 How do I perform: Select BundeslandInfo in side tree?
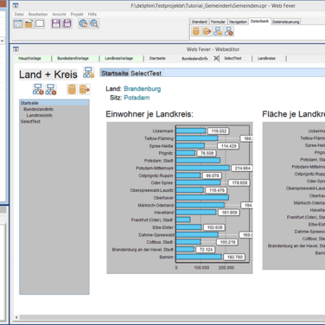[x=38, y=109]
